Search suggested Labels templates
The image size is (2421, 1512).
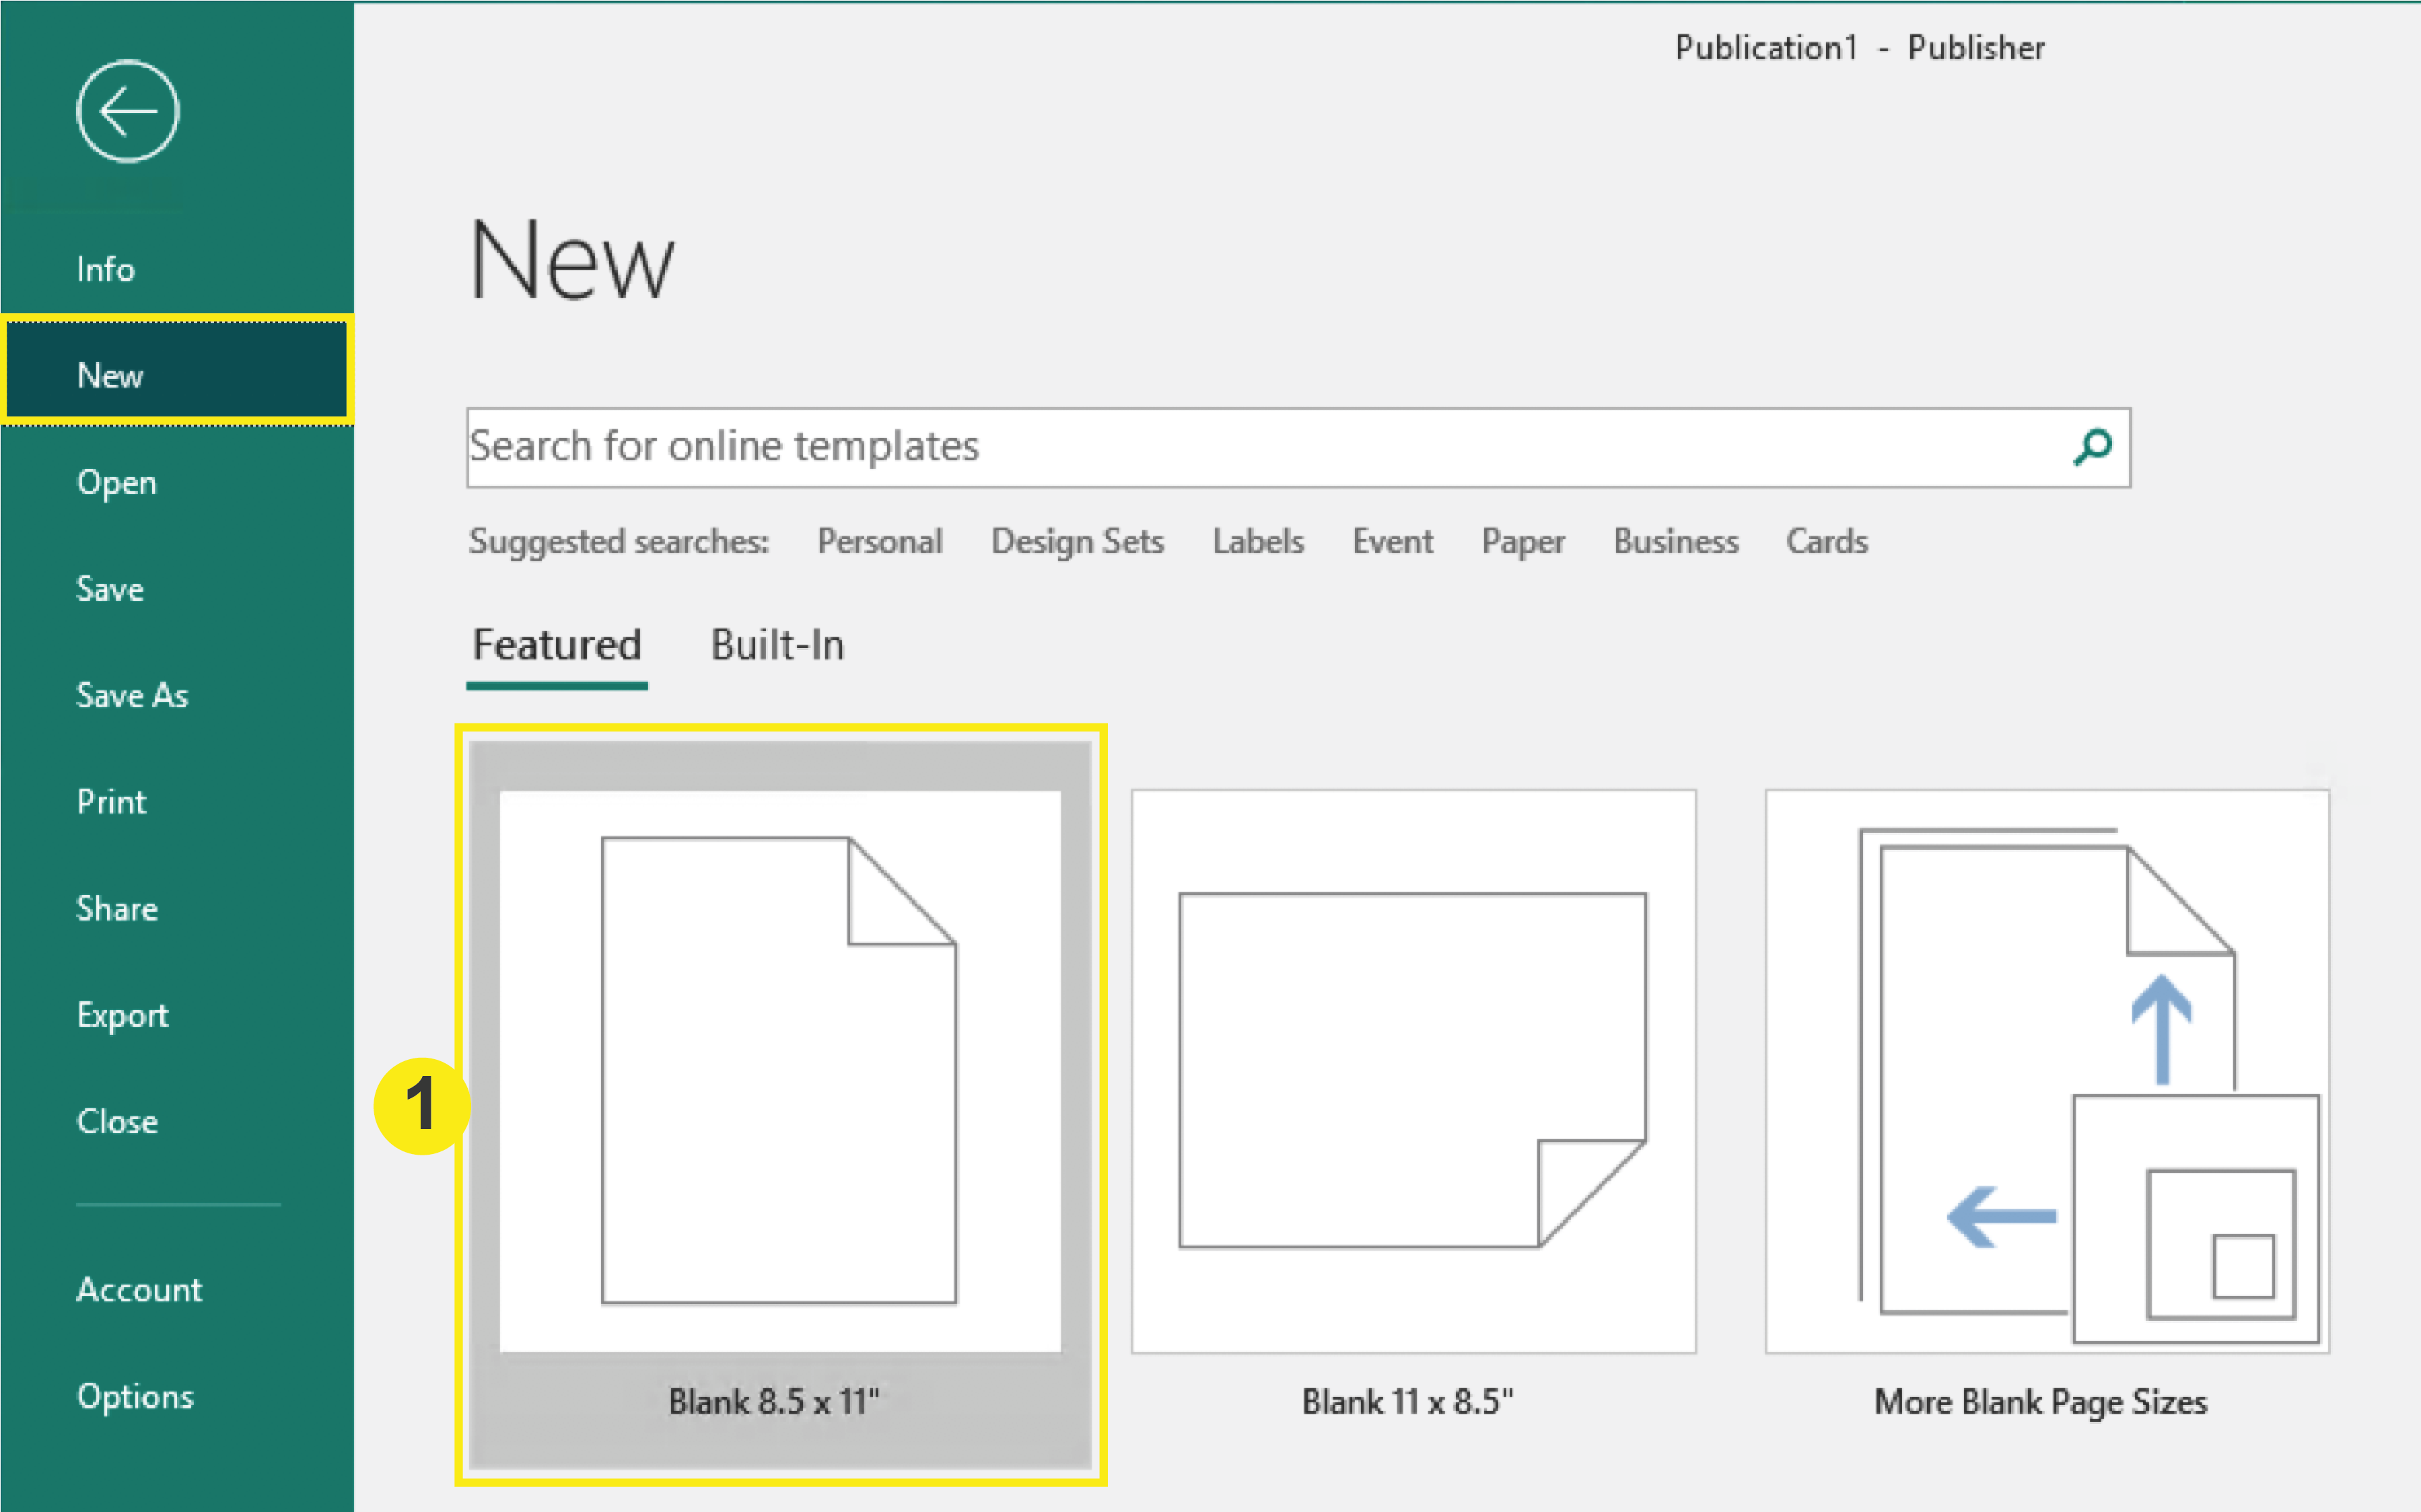pos(1258,541)
